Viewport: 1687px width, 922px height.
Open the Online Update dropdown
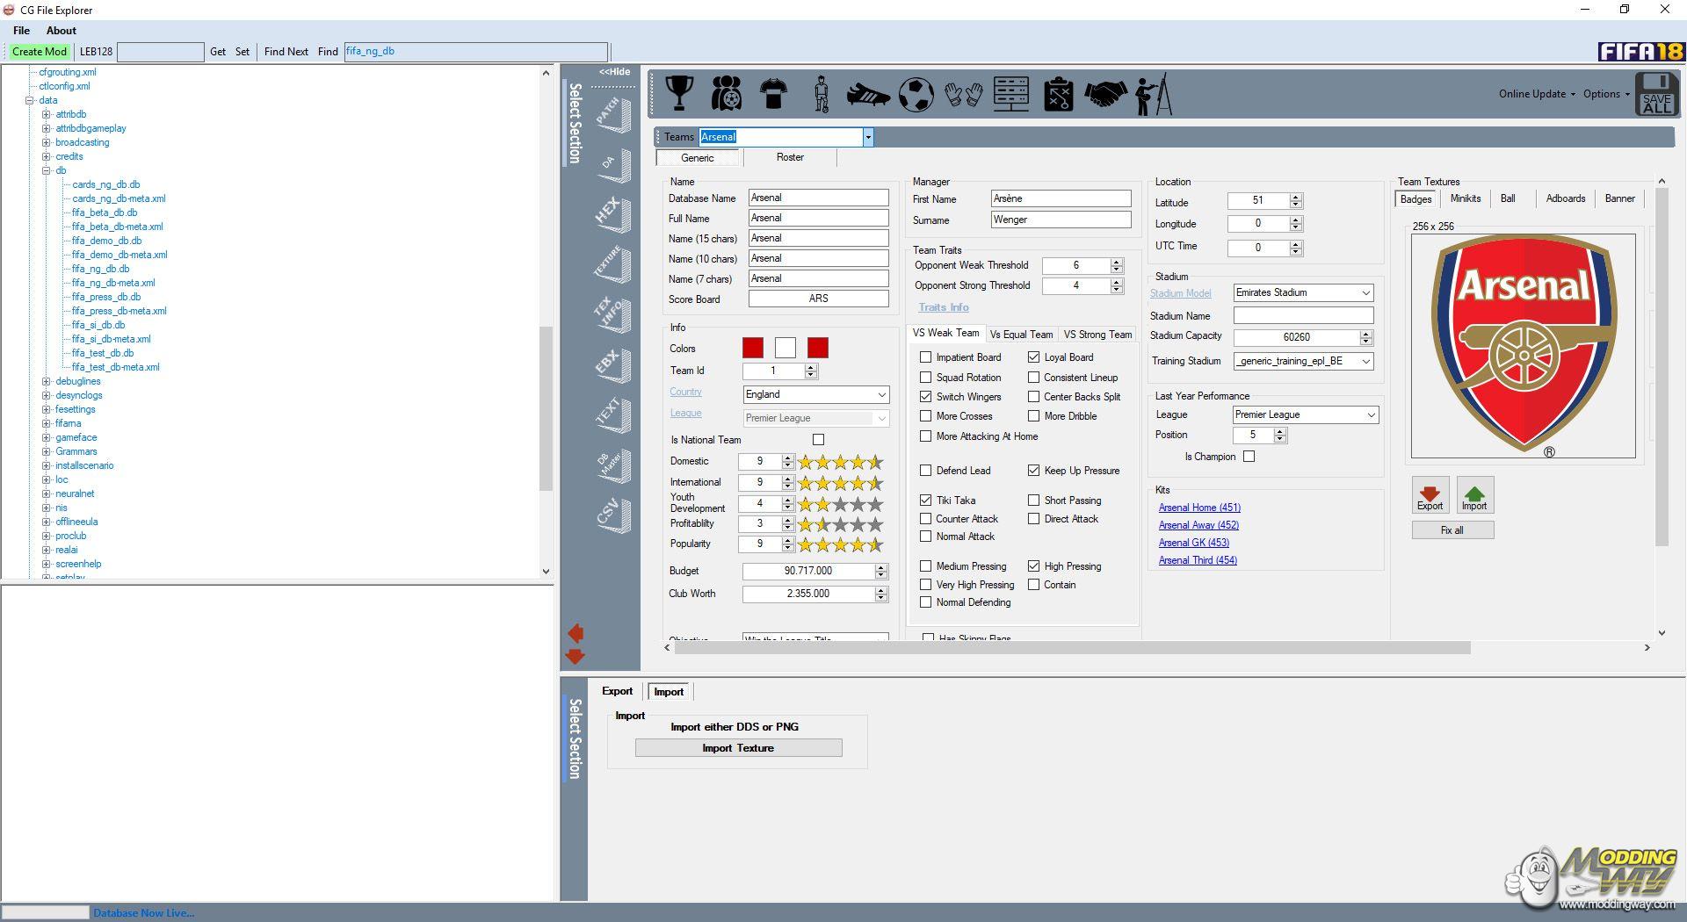(x=1537, y=94)
